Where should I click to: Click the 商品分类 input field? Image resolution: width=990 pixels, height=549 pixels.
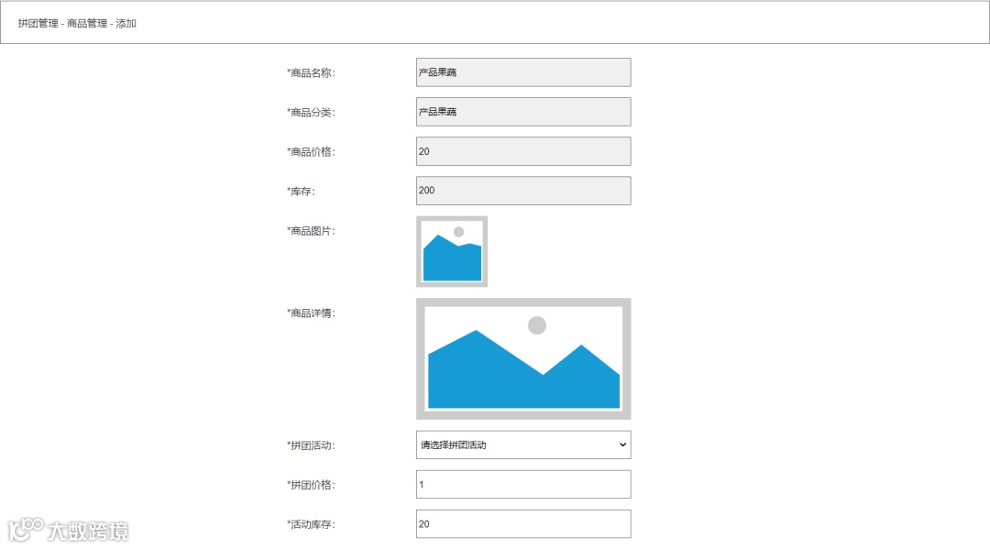523,112
